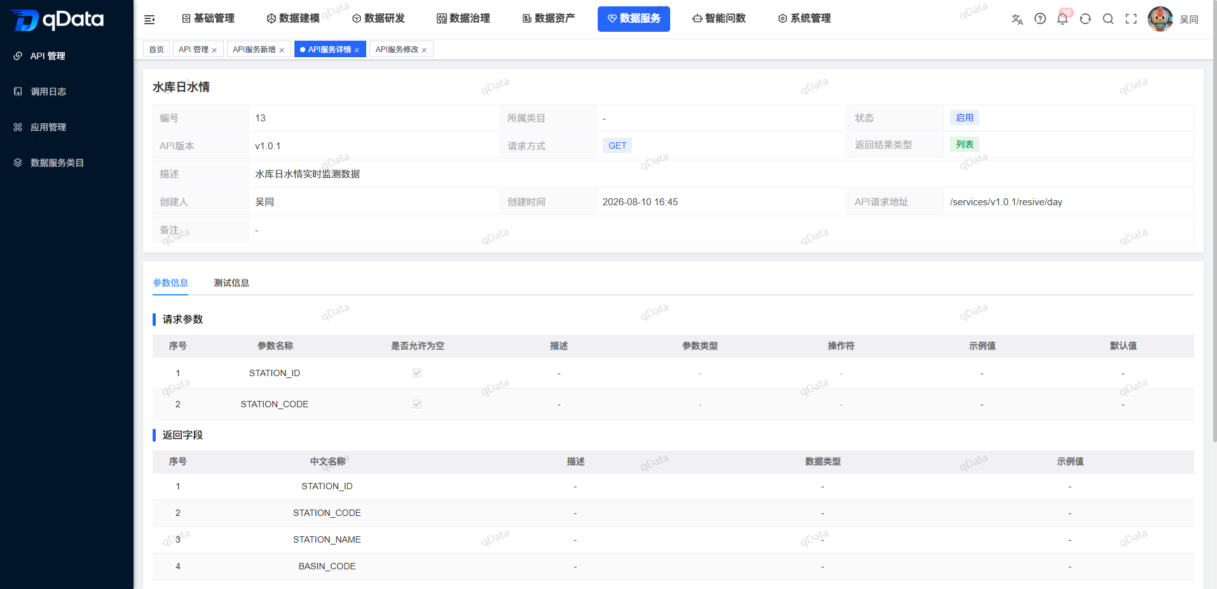Click API 管理 sidebar icon
Image resolution: width=1217 pixels, height=589 pixels.
[x=18, y=56]
